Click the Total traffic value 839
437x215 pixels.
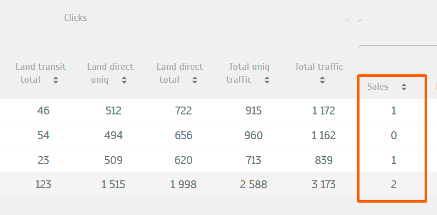[323, 160]
